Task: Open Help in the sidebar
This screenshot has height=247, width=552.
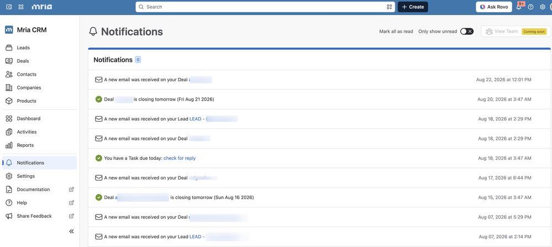Action: 39,203
